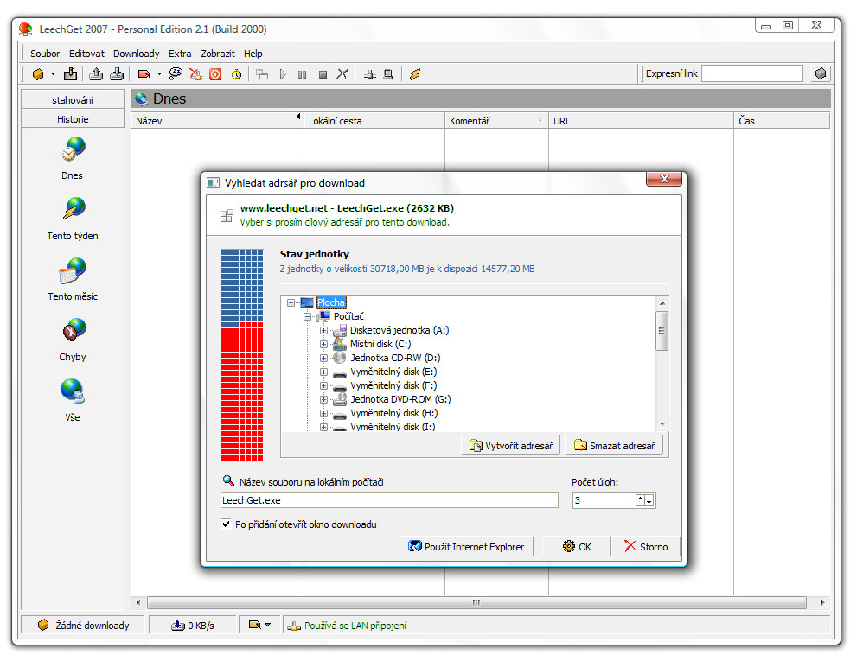
Task: Click the red tag icon in the toolbar
Action: (x=144, y=74)
